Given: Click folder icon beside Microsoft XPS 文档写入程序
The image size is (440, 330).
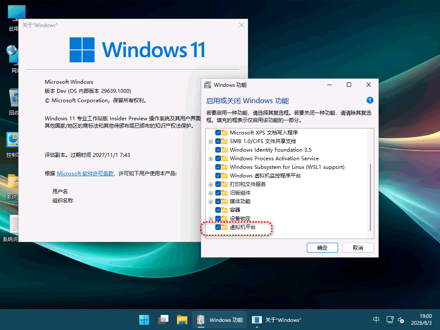Looking at the screenshot, I should pyautogui.click(x=224, y=132).
